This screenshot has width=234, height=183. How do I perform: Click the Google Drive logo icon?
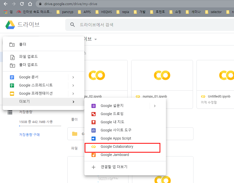(10, 25)
